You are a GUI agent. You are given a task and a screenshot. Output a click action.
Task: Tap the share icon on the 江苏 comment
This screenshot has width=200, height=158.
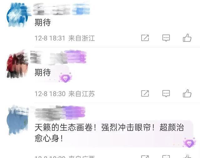click(145, 93)
